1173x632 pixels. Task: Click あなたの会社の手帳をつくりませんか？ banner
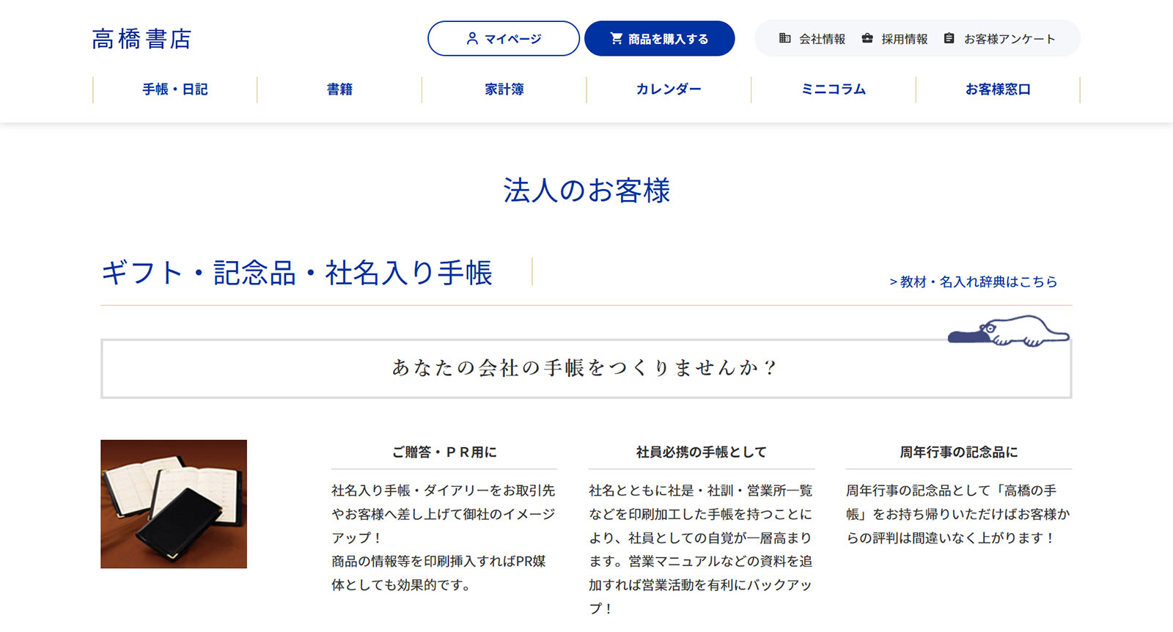[586, 368]
